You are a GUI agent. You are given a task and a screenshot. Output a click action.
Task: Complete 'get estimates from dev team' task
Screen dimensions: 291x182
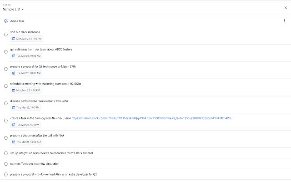(x=6, y=52)
